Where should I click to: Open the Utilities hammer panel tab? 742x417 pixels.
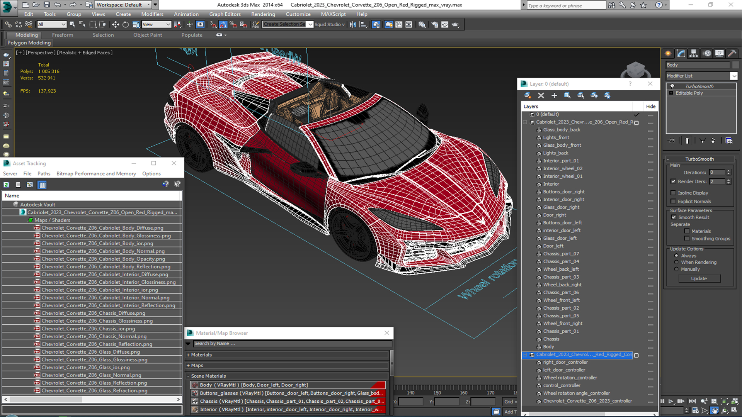(732, 53)
